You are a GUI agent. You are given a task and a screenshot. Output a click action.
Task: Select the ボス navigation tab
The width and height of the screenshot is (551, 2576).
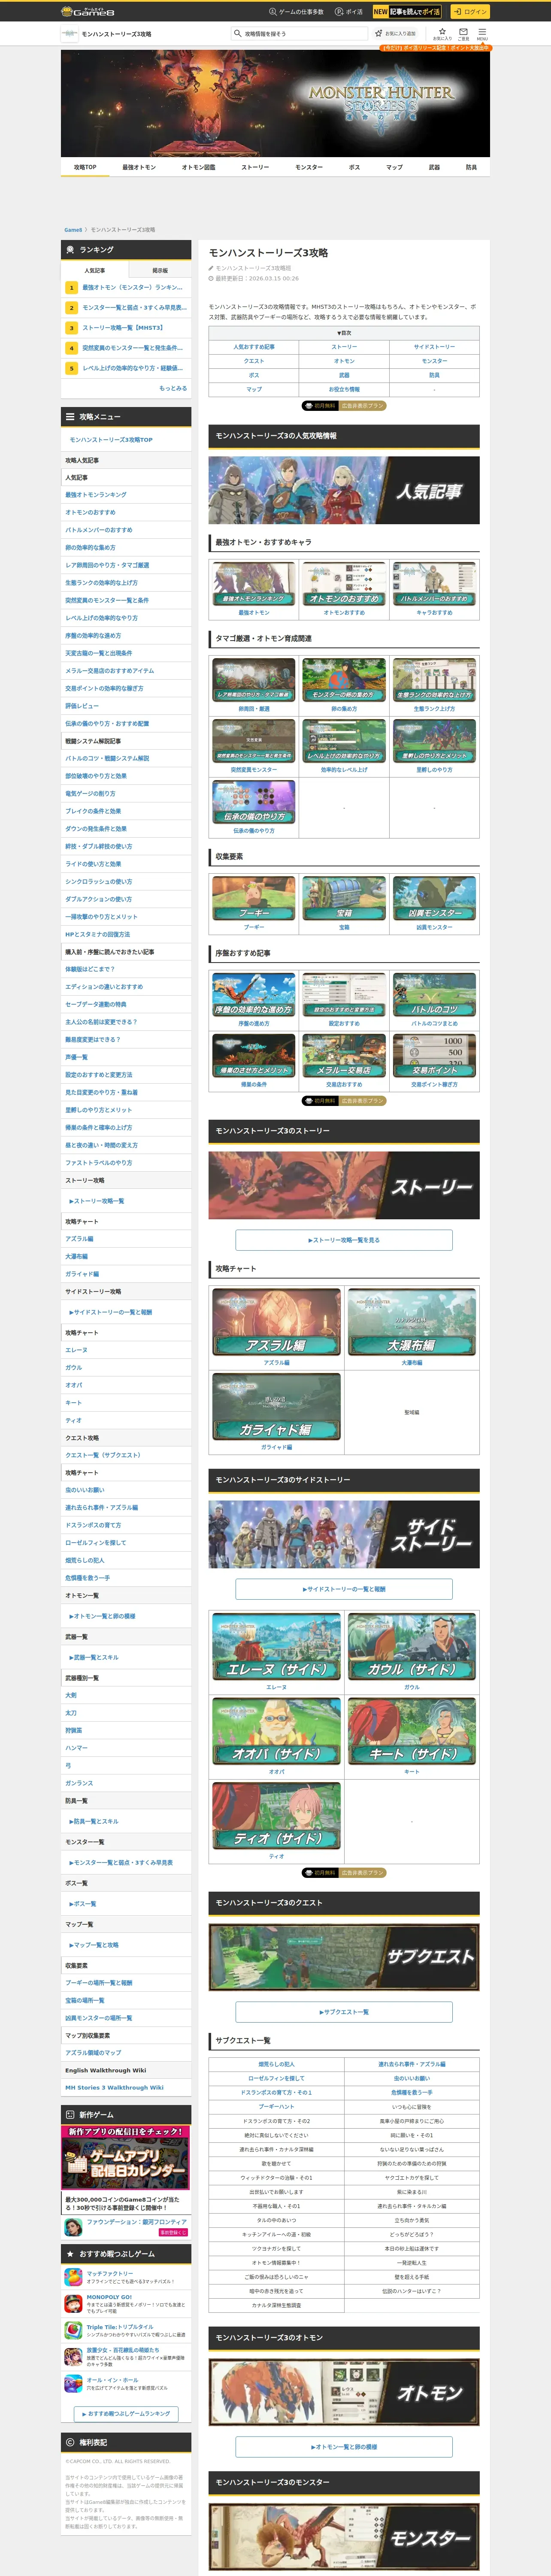354,167
